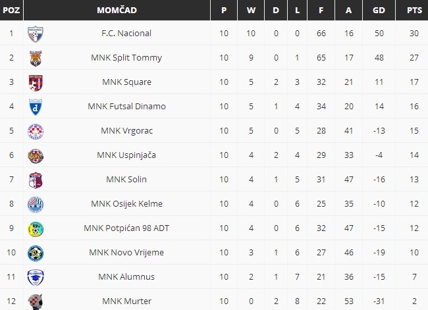Click the MNK Split Tommy team logo
428x310 pixels.
tap(35, 58)
